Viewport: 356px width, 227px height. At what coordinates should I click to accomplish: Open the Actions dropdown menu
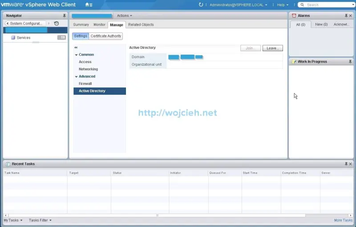point(124,16)
